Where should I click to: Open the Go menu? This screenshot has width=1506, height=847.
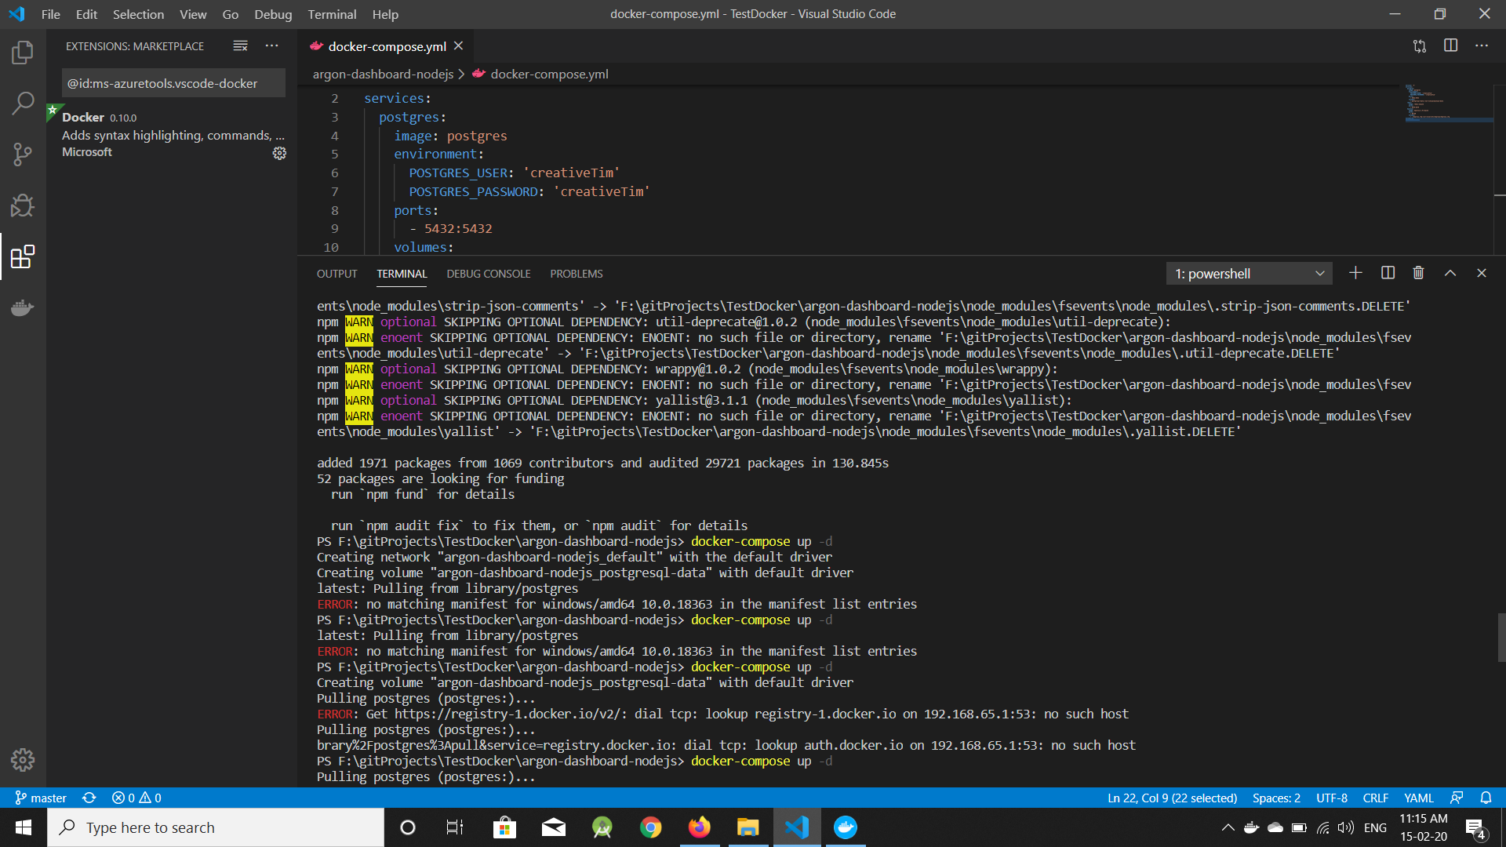pos(230,14)
